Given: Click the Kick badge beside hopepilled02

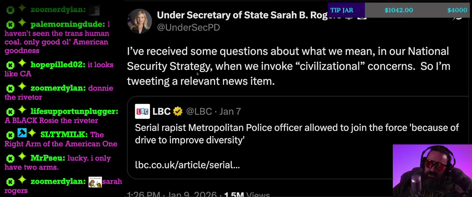Looking at the screenshot, I should pos(10,65).
